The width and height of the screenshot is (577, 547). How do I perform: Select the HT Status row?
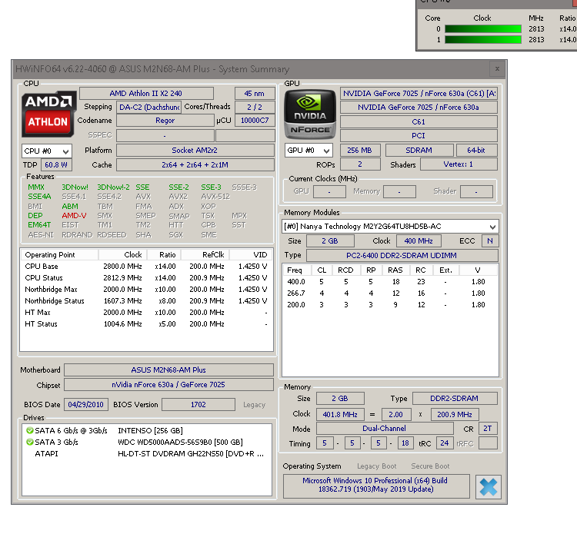coord(146,324)
